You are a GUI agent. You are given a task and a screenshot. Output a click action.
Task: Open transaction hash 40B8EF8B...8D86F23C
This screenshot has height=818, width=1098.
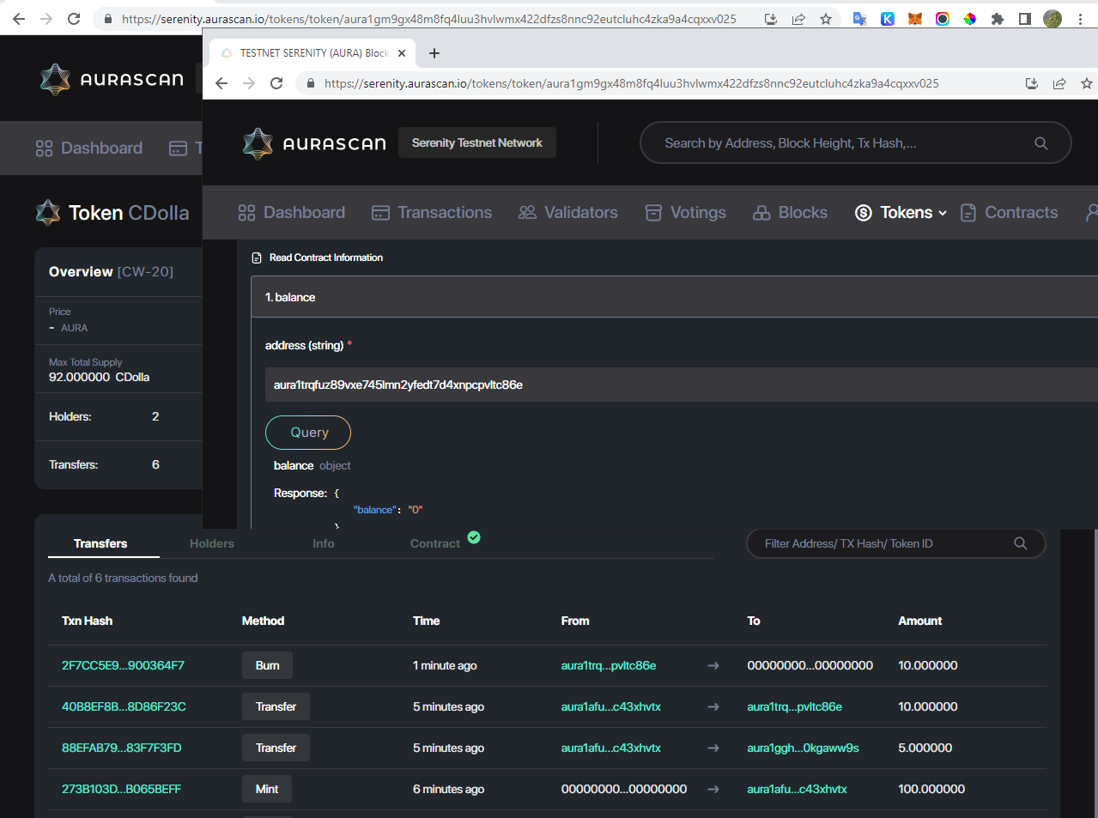(124, 706)
